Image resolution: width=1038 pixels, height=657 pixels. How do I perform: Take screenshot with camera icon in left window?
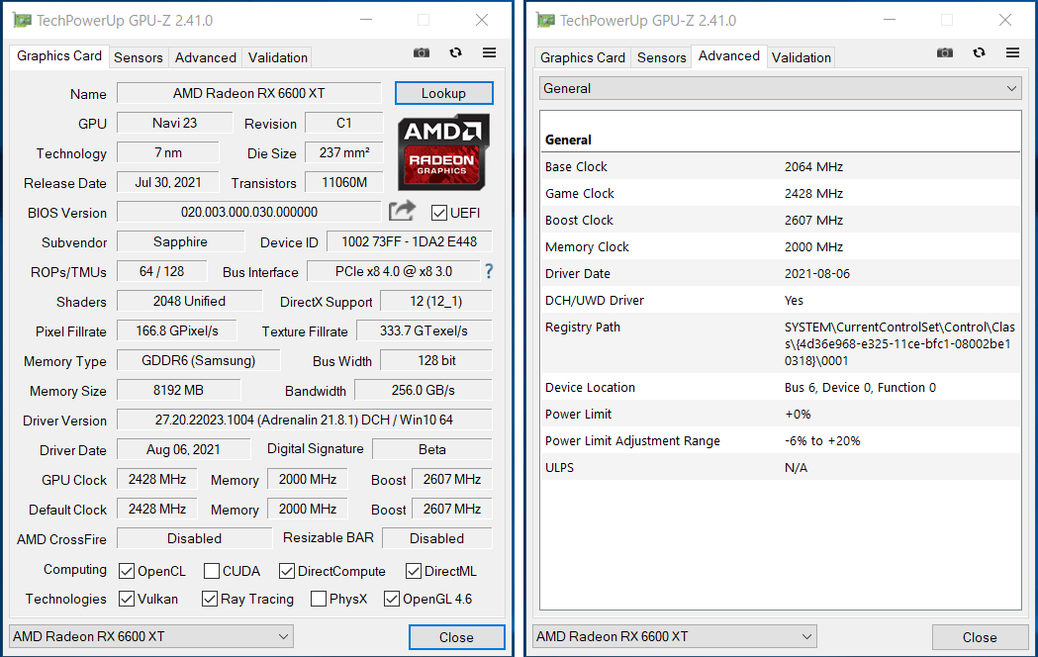click(x=421, y=52)
